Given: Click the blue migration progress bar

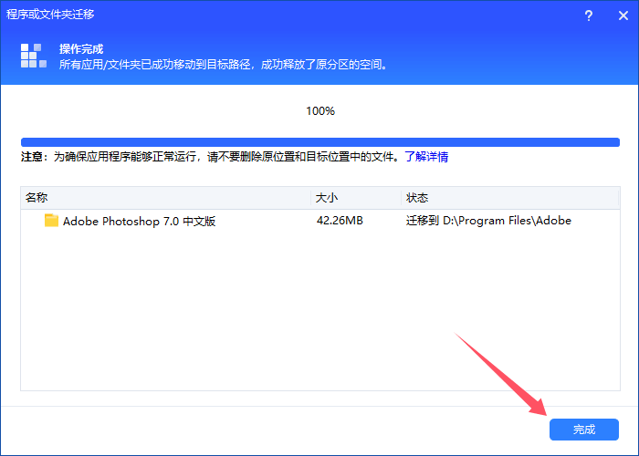Looking at the screenshot, I should pyautogui.click(x=320, y=142).
